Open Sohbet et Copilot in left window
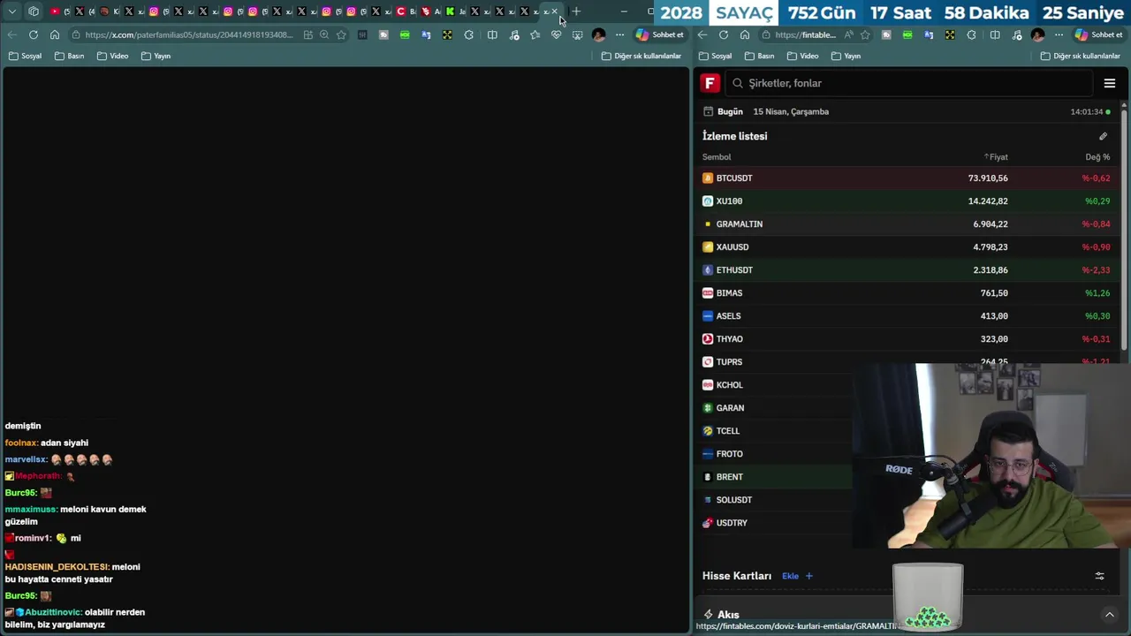 (x=660, y=34)
